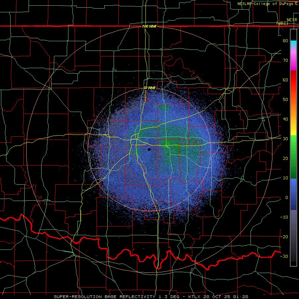Pick the orange band of the color bar
This screenshot has width=299, height=299.
point(293,109)
